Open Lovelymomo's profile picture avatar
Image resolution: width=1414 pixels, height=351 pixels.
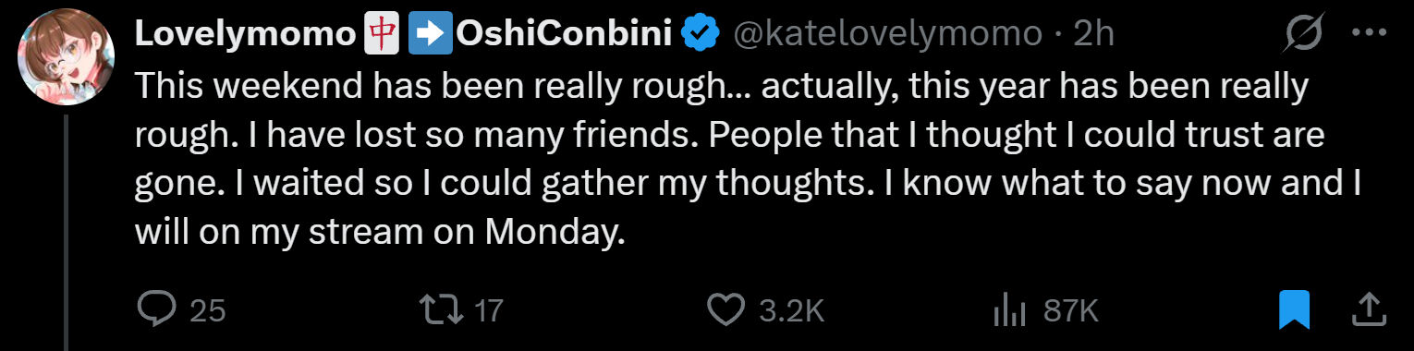pyautogui.click(x=65, y=59)
